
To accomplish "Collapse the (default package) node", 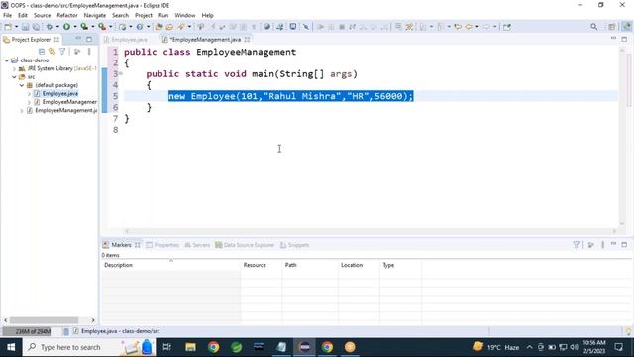I will pyautogui.click(x=22, y=85).
